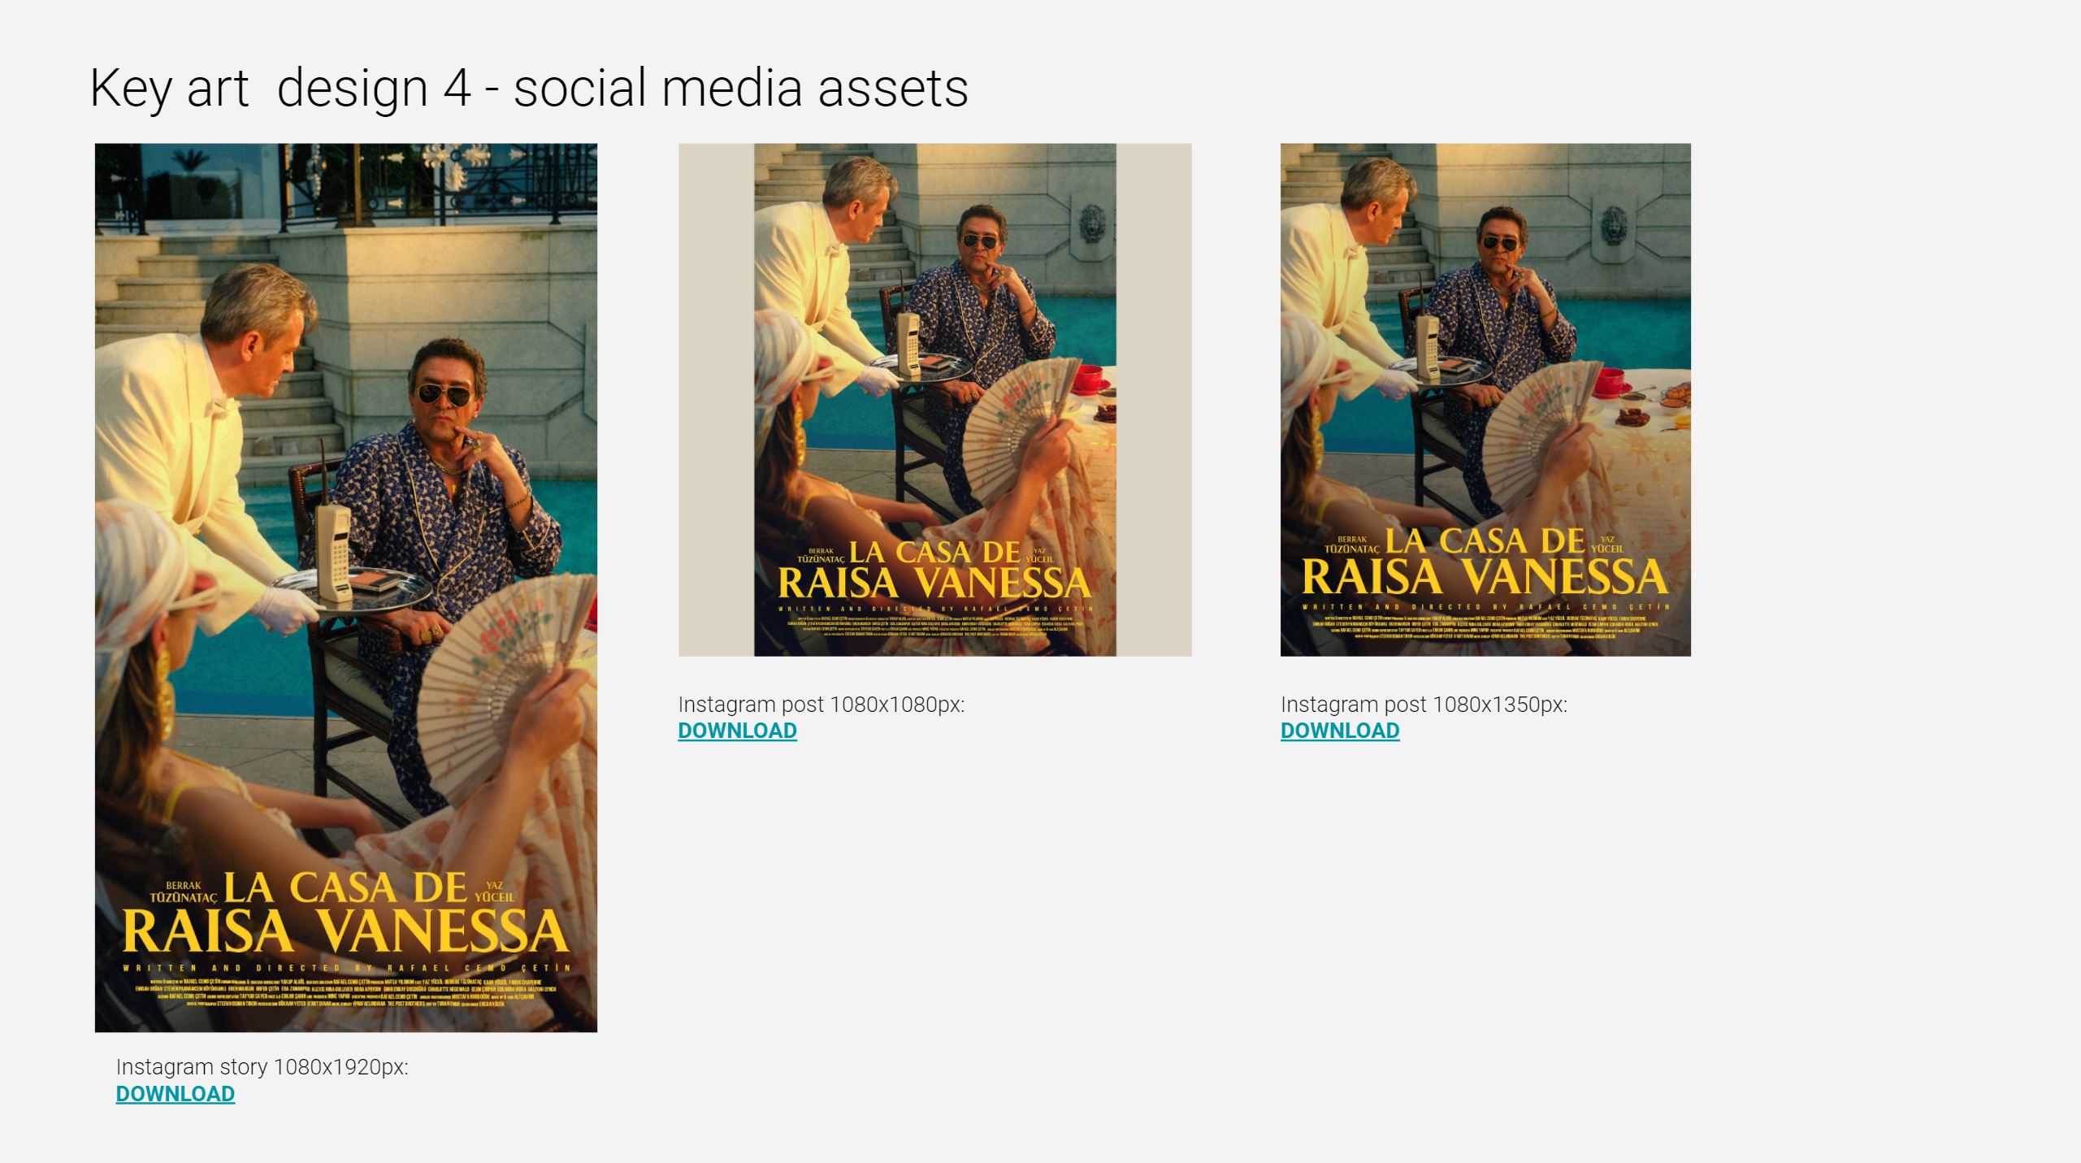2081x1163 pixels.
Task: Open the Instagram story poster thumbnail
Action: (346, 588)
